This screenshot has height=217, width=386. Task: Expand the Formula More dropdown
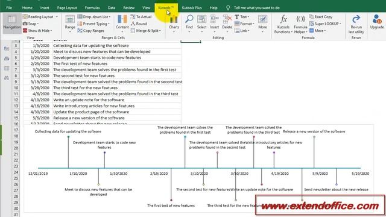click(325, 31)
